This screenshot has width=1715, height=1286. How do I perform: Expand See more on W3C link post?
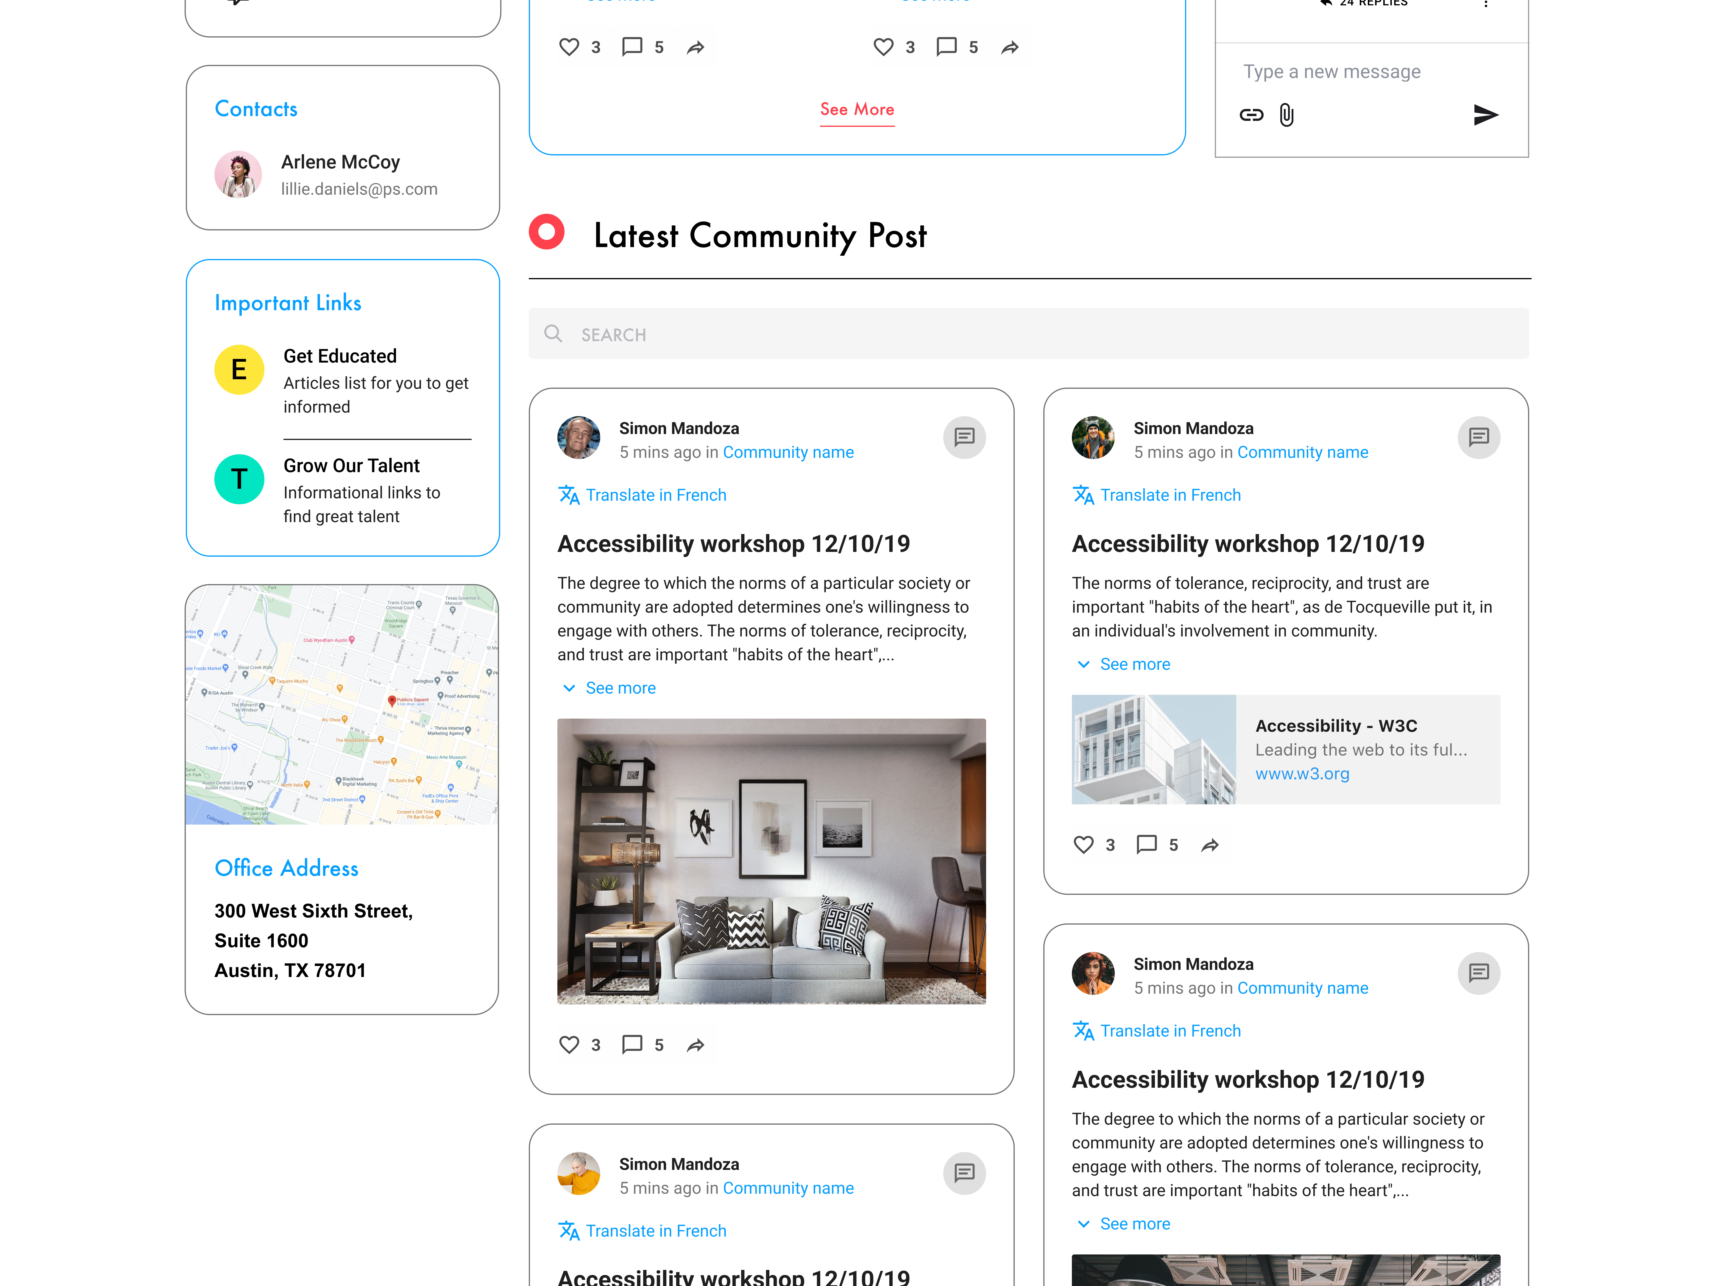click(1134, 664)
